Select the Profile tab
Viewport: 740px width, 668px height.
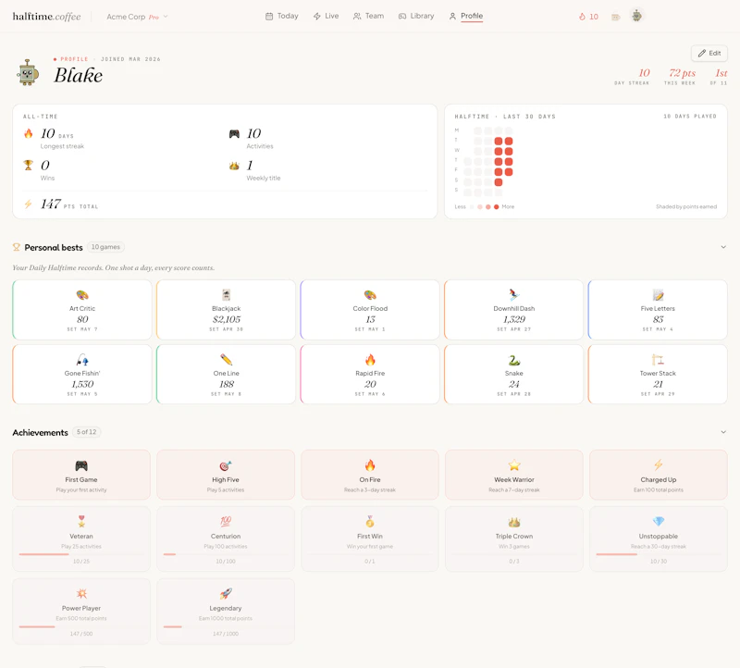466,16
